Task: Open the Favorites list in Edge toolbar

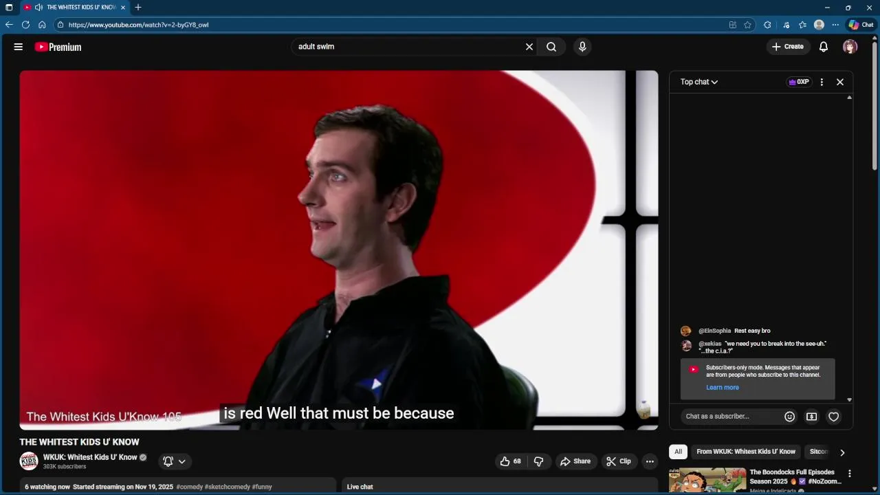Action: click(x=802, y=25)
